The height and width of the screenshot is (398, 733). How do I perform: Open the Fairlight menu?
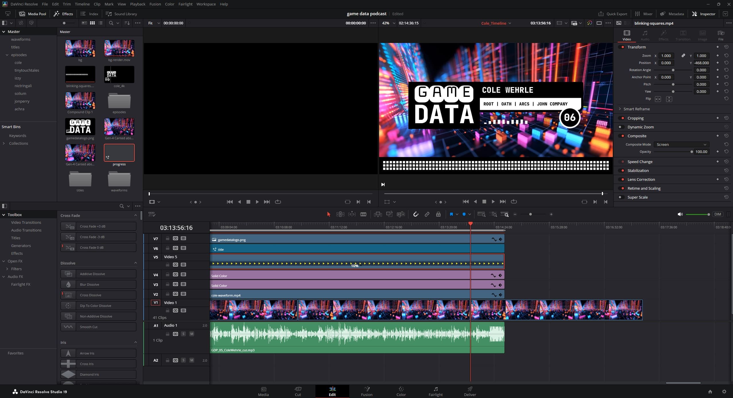185,4
